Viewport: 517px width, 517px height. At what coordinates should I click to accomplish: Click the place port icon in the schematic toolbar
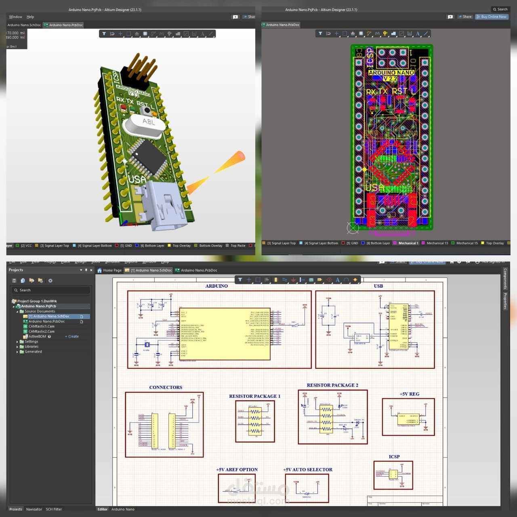pos(319,280)
